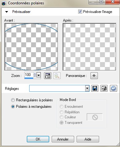Click the Panoramique label
Viewport: 120px width, 147px height.
point(76,76)
